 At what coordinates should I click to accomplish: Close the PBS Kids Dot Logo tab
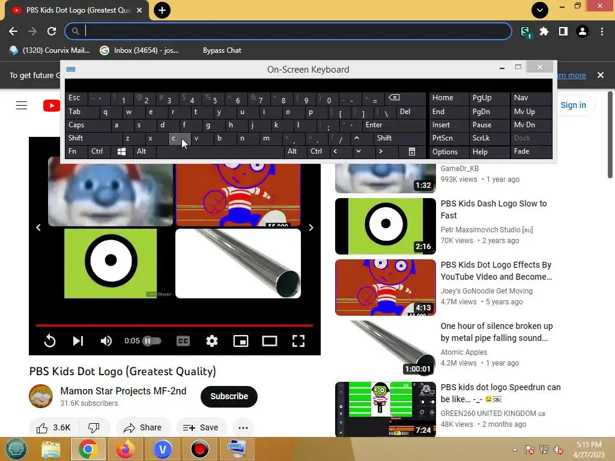tap(139, 10)
